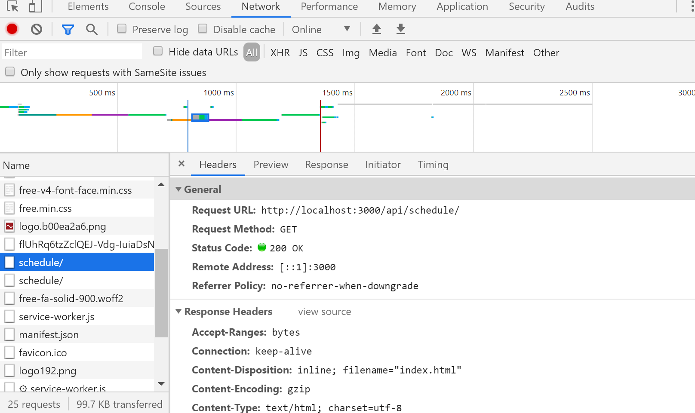Check Only show requests with SameSite issues
The image size is (695, 413).
pyautogui.click(x=10, y=71)
